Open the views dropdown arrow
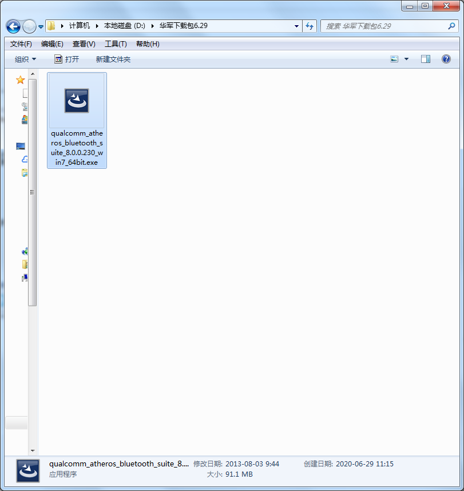The image size is (464, 491). click(406, 59)
